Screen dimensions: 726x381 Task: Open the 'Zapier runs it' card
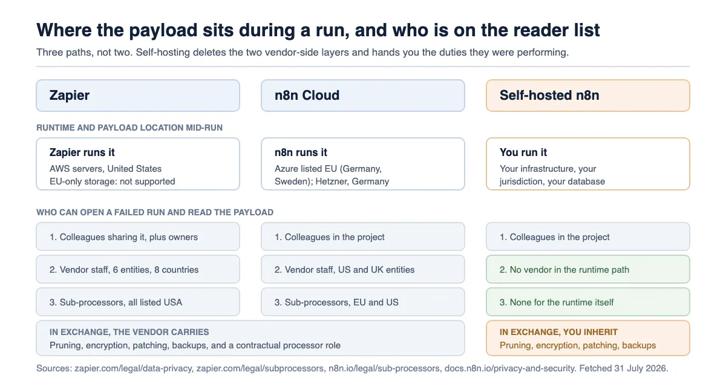(138, 164)
